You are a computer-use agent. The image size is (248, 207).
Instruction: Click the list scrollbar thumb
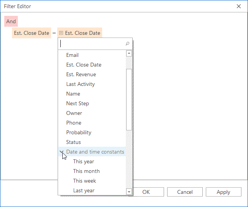coord(129,99)
